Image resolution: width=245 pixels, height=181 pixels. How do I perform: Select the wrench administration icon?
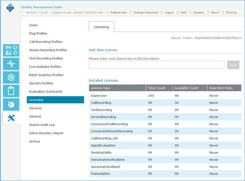pyautogui.click(x=11, y=118)
